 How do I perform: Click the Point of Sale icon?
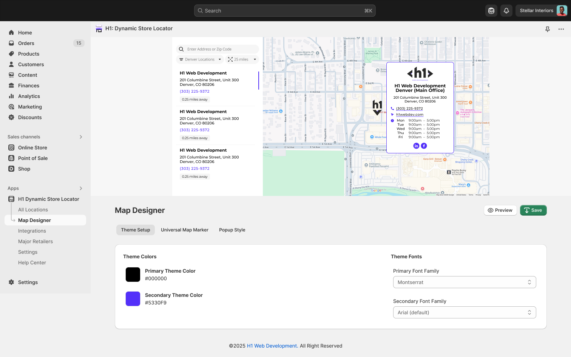point(11,158)
